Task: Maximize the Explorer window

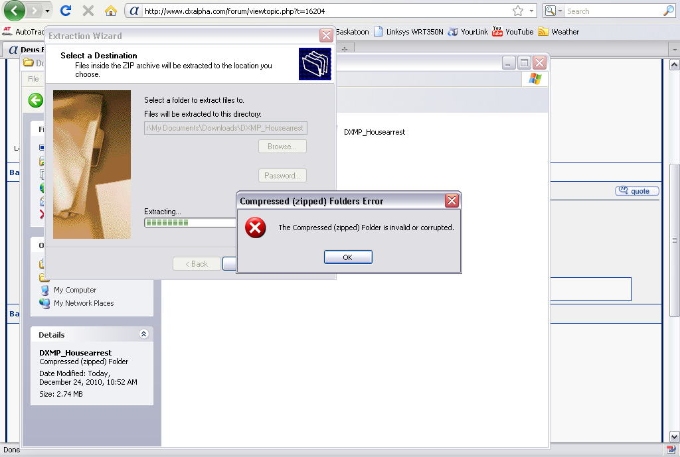Action: coord(524,63)
